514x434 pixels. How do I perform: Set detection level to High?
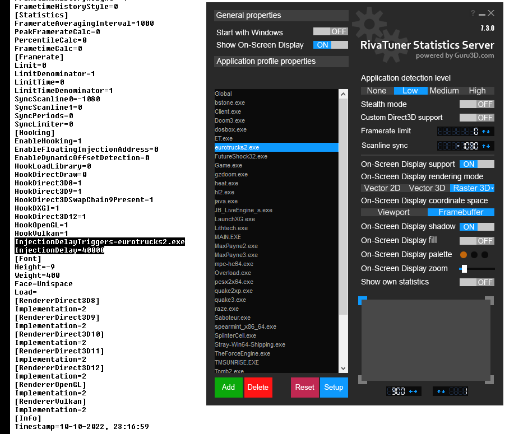coord(478,91)
